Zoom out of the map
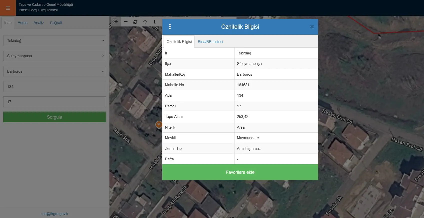Image resolution: width=424 pixels, height=218 pixels. (x=126, y=22)
